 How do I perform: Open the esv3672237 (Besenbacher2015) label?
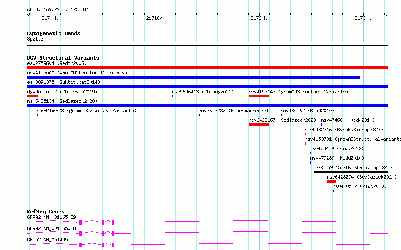pyautogui.click(x=236, y=111)
